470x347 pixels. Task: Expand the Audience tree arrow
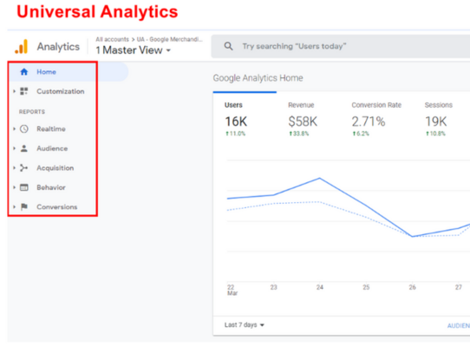(x=14, y=148)
